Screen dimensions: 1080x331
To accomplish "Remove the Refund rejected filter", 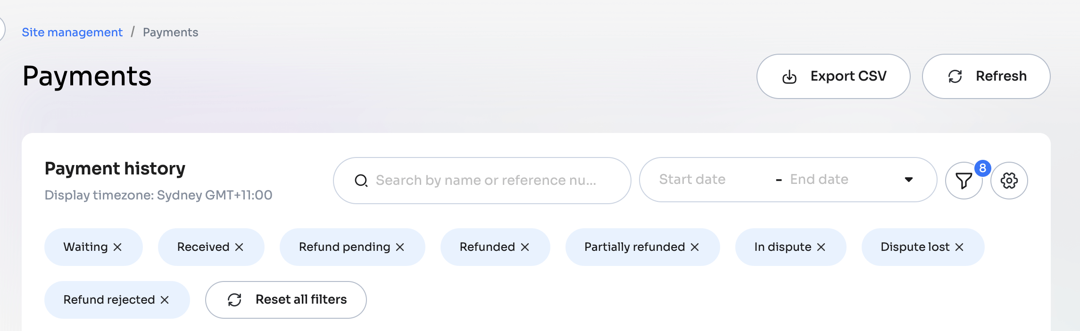I will tap(165, 300).
